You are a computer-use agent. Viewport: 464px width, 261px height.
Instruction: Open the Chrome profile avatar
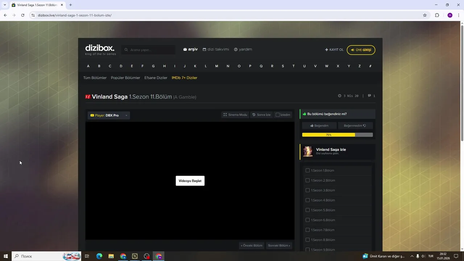[450, 15]
